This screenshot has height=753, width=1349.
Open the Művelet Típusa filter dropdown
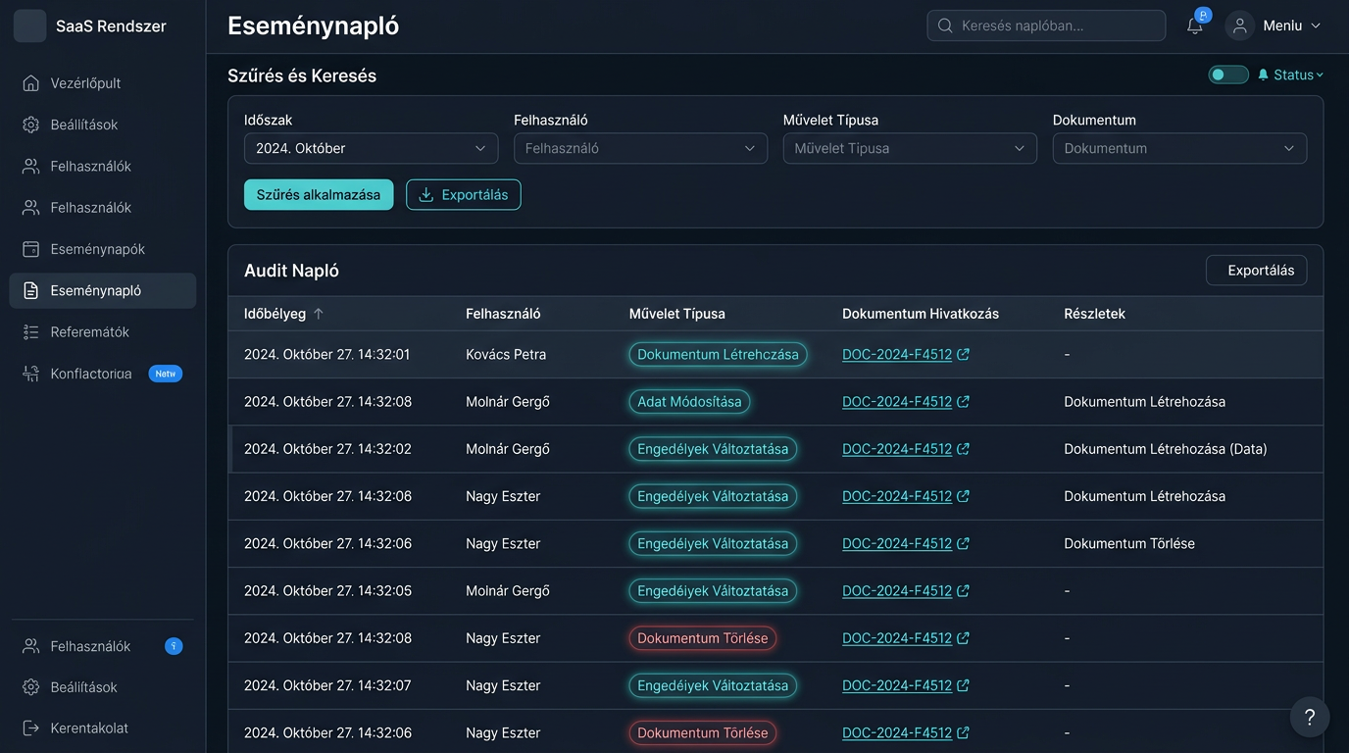pos(910,148)
